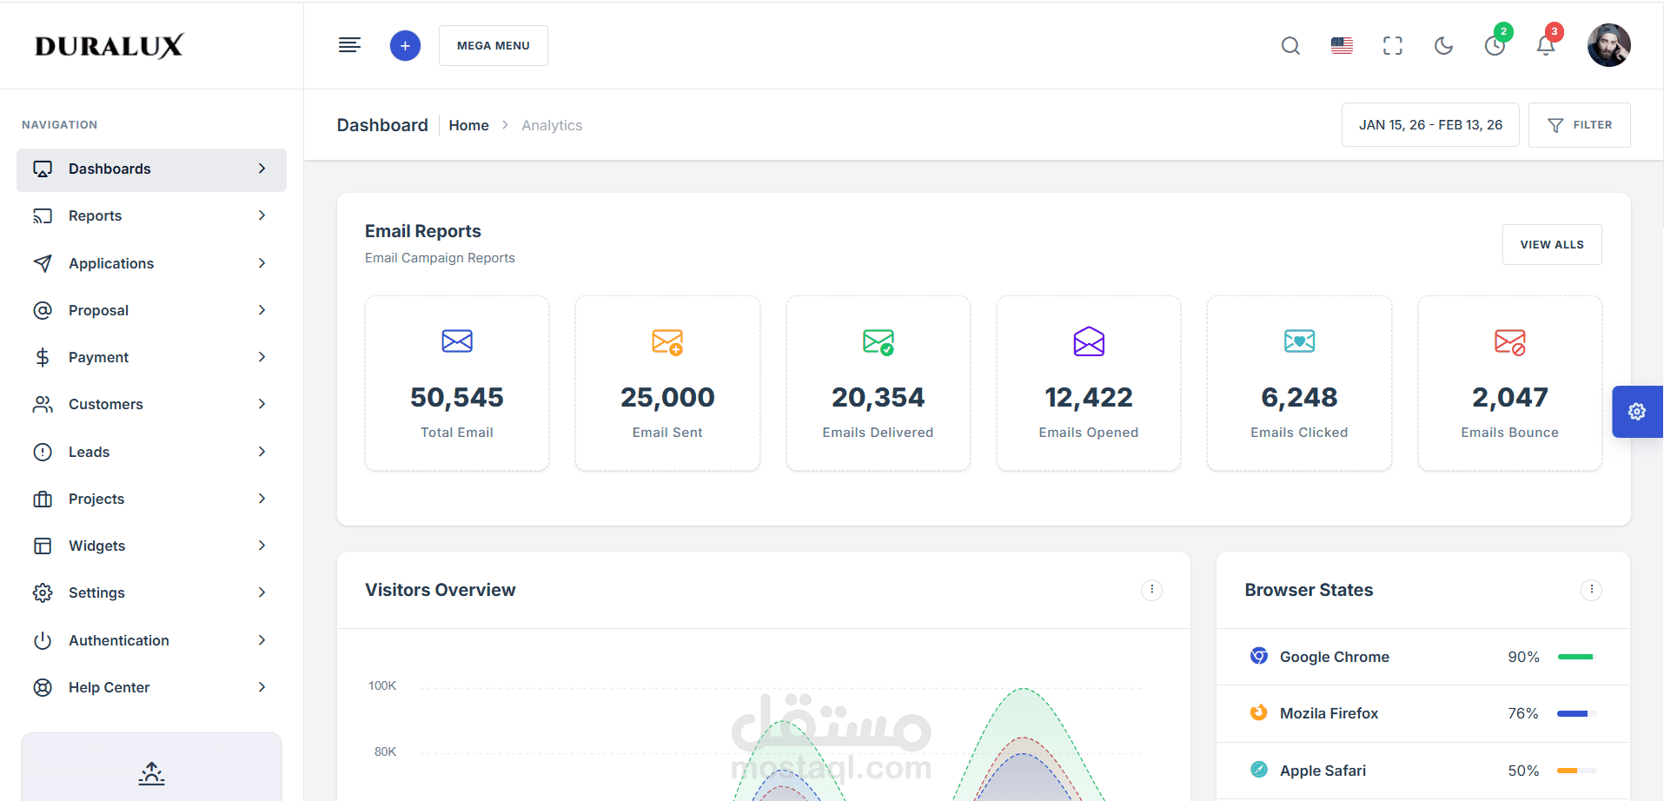Open notifications via the bell icon
This screenshot has width=1664, height=801.
[x=1546, y=45]
